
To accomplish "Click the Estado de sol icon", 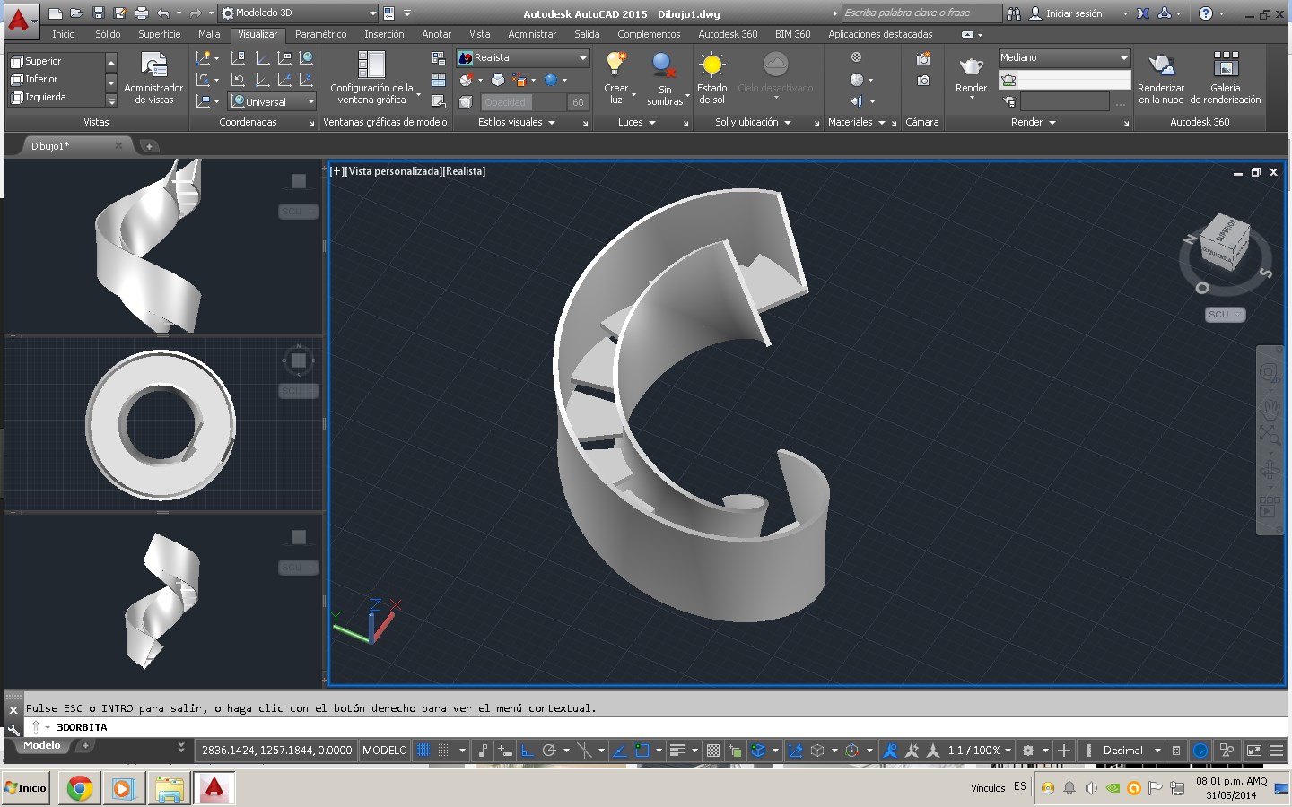I will pos(711,65).
